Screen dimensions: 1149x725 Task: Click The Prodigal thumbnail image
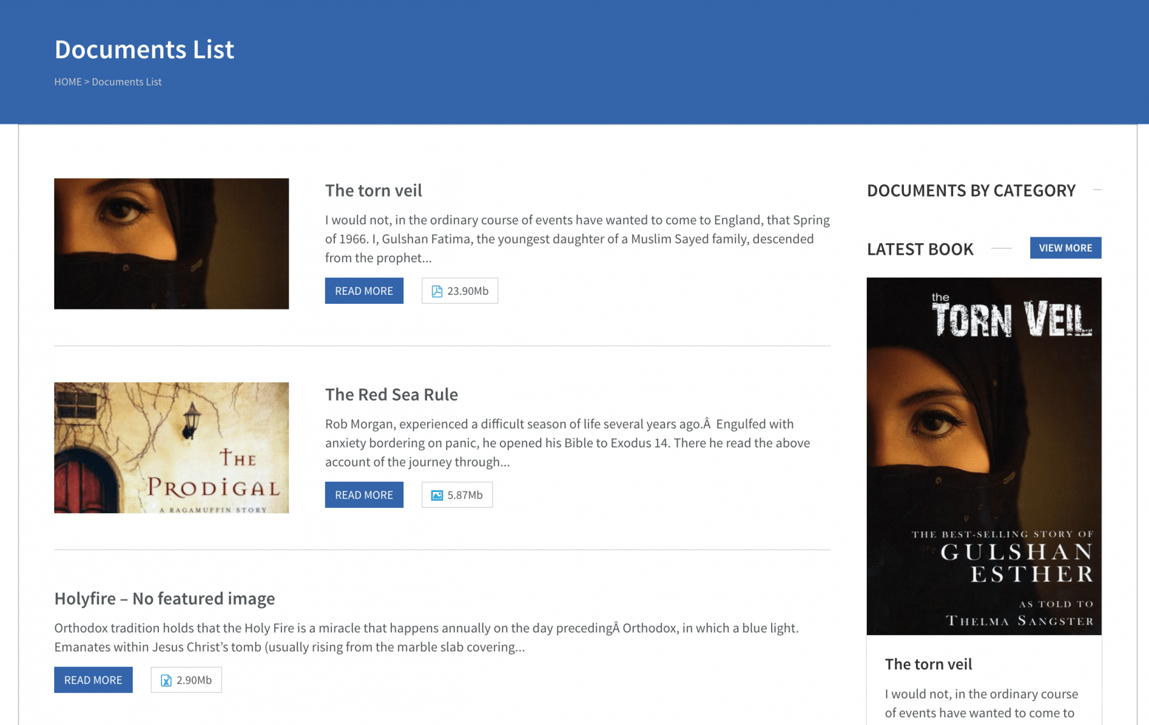(x=171, y=448)
